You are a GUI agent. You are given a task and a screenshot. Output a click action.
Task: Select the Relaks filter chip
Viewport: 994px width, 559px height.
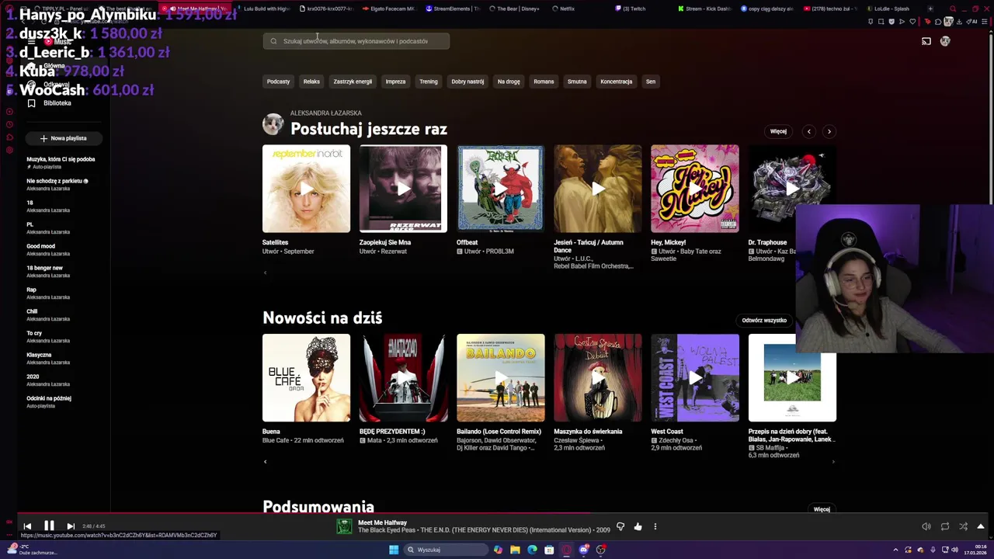click(x=311, y=82)
